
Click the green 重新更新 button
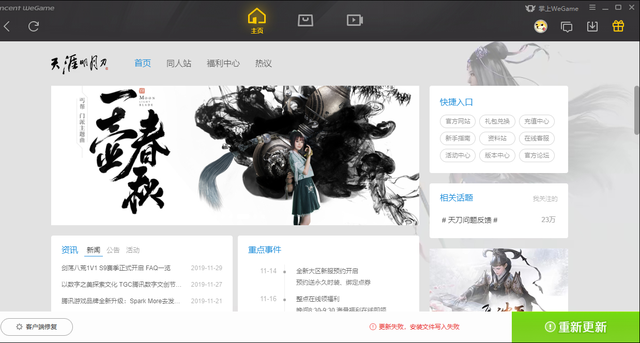(x=576, y=327)
